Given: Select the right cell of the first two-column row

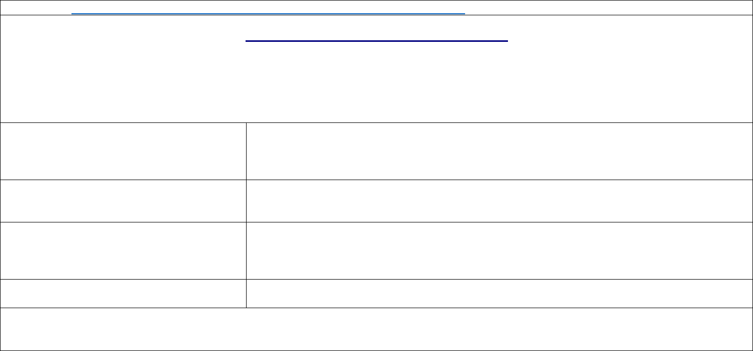Looking at the screenshot, I should (499, 151).
